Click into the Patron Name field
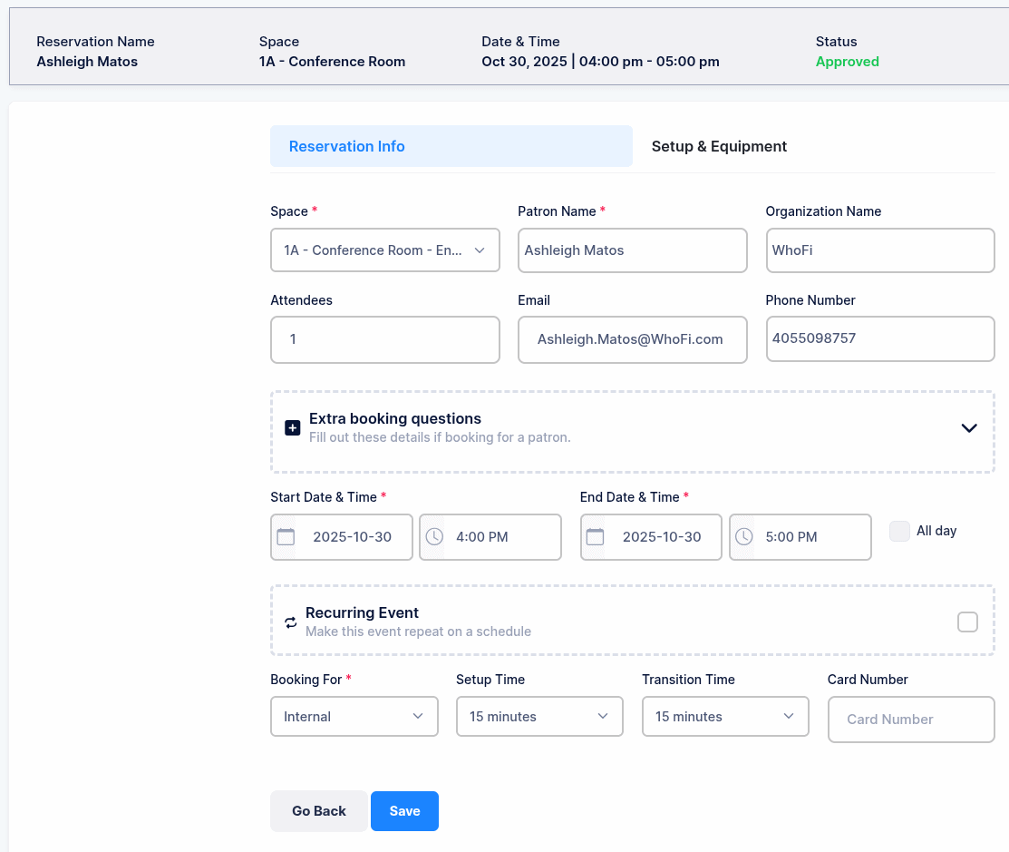This screenshot has width=1009, height=852. pyautogui.click(x=632, y=250)
